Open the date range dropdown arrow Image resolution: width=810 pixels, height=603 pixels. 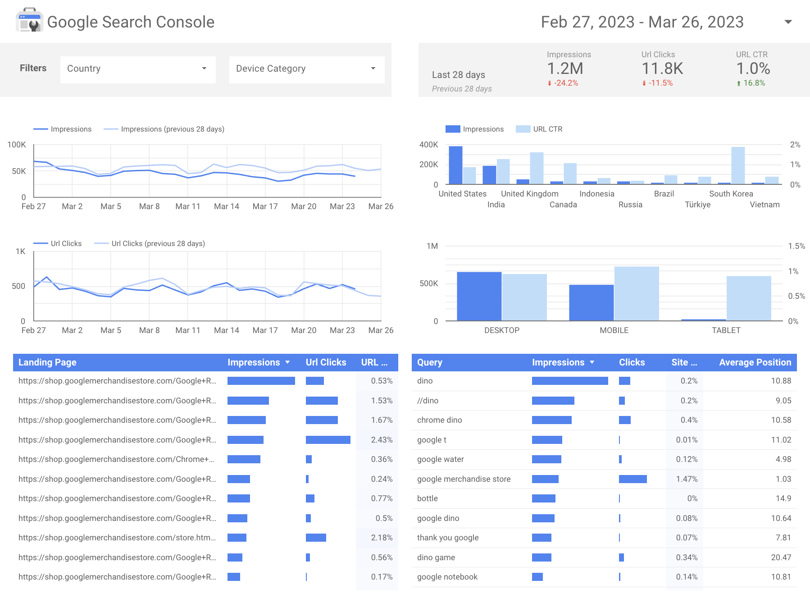(788, 22)
